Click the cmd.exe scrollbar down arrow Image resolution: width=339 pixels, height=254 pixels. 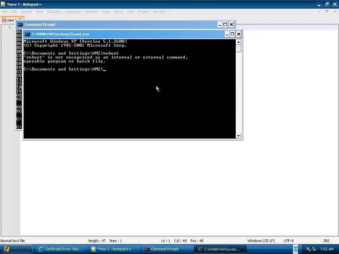click(238, 136)
